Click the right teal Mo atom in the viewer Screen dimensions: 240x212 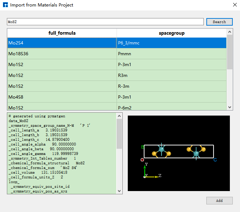click(196, 153)
